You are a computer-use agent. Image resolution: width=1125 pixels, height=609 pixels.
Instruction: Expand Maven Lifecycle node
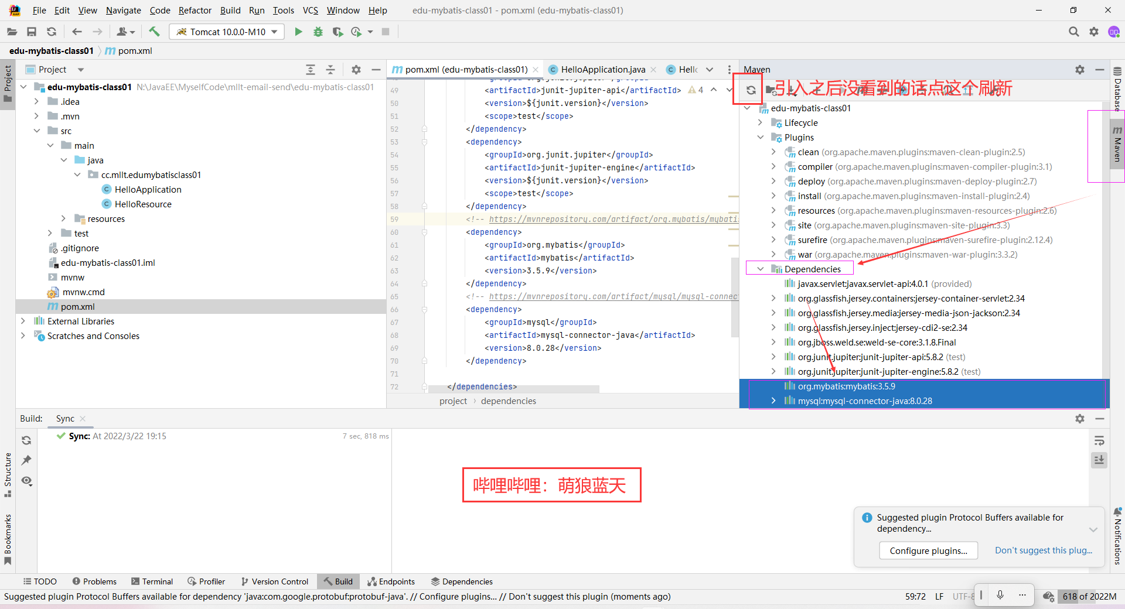(760, 122)
